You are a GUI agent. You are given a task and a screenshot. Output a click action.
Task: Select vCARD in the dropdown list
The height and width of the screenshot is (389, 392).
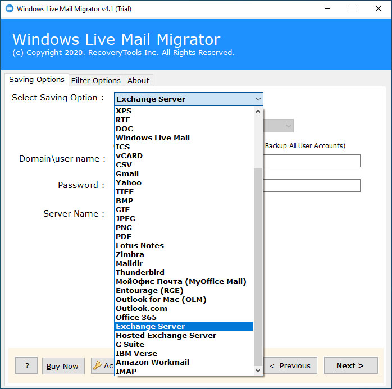184,156
